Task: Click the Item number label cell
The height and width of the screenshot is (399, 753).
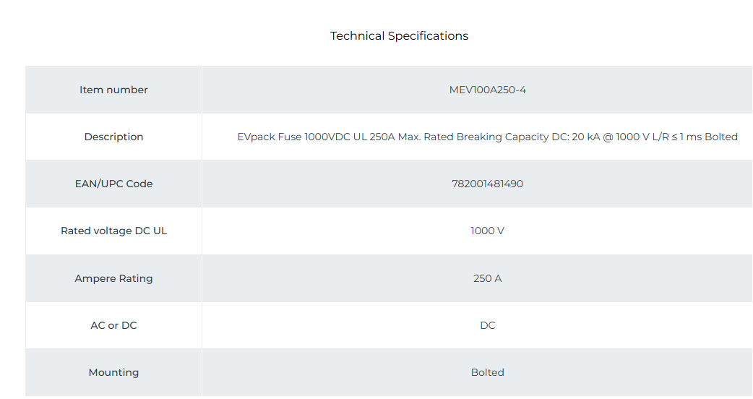Action: pos(113,90)
